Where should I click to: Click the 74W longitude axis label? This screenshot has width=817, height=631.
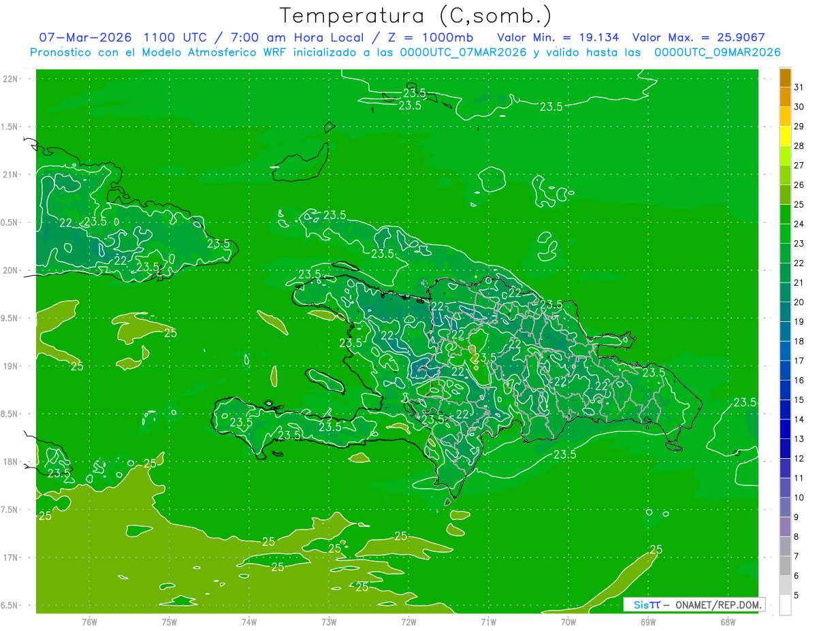249,621
